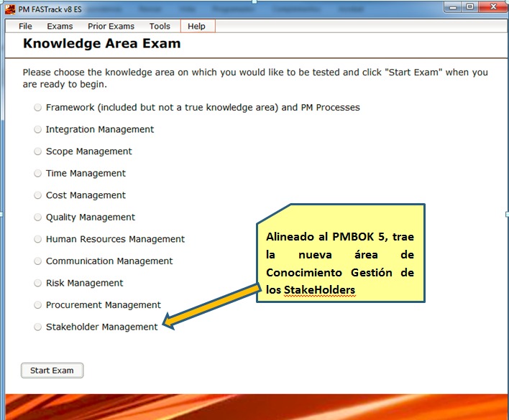The height and width of the screenshot is (420, 509).
Task: Click the Knowledge Area Exam heading
Action: [x=101, y=43]
